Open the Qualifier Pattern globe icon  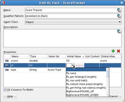coord(119,16)
